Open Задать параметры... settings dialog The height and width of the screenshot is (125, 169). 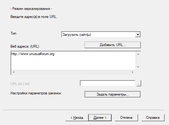113,94
